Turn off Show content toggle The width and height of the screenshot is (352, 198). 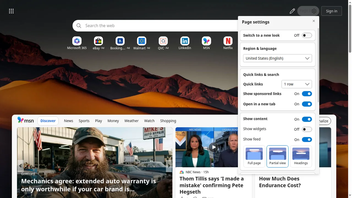coord(307,119)
